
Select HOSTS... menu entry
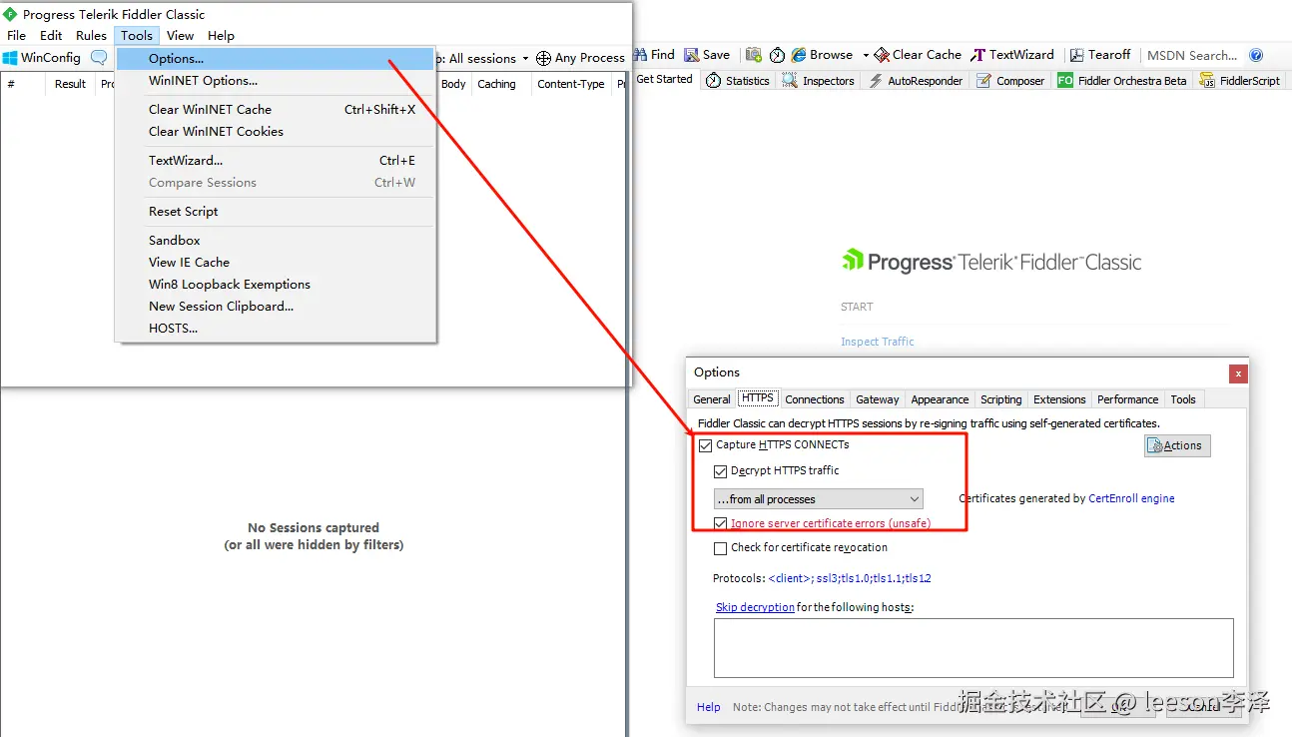(x=276, y=329)
